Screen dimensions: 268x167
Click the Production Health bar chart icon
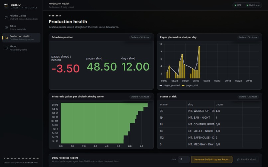pyautogui.click(x=6, y=38)
